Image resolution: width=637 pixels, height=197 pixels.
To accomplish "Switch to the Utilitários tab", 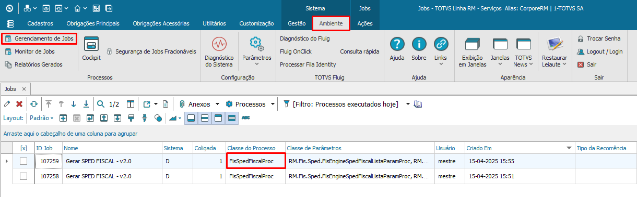I will coord(214,23).
